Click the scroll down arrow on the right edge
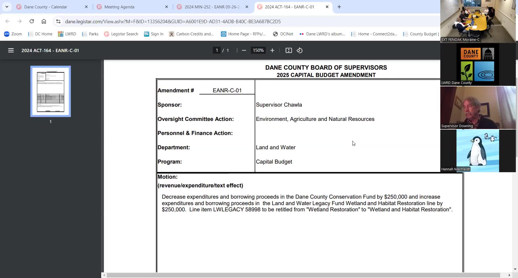The image size is (518, 278). click(515, 269)
